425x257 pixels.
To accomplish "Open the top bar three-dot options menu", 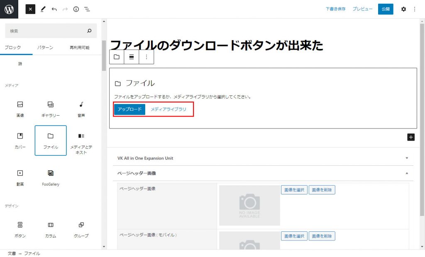I will click(x=415, y=9).
